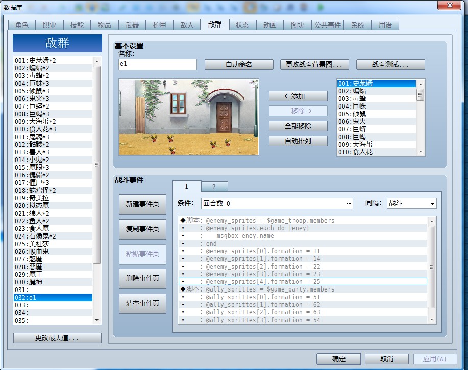Screen dimensions: 468x370
Task: Select troop 025:美杜莎
Action: point(53,244)
